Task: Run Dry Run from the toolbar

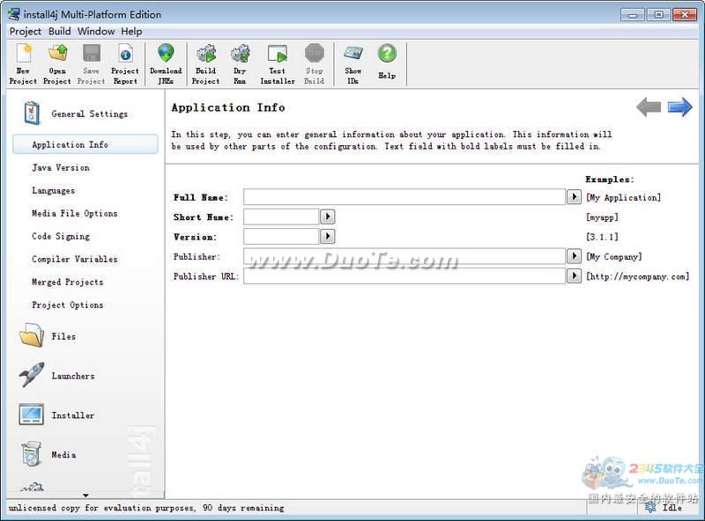Action: [240, 54]
